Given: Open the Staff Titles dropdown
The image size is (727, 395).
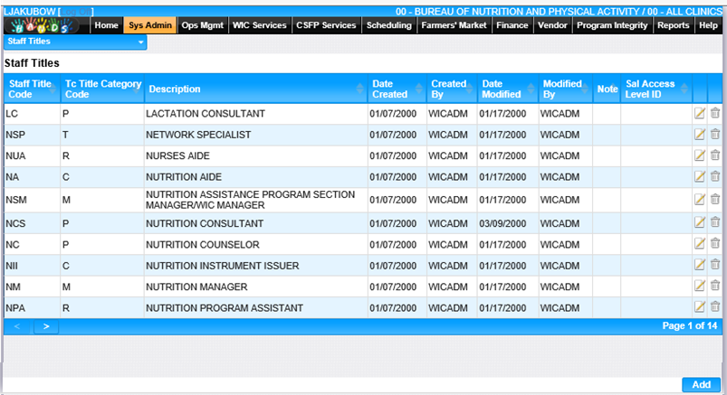Looking at the screenshot, I should click(x=75, y=42).
